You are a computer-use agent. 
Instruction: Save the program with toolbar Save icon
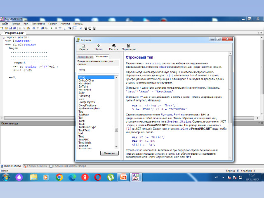(x=10, y=28)
